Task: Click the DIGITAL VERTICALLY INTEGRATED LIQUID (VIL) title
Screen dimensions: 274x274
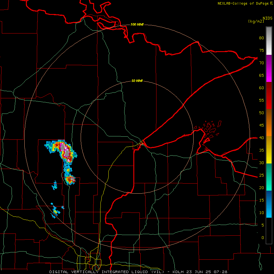Action: [107, 272]
